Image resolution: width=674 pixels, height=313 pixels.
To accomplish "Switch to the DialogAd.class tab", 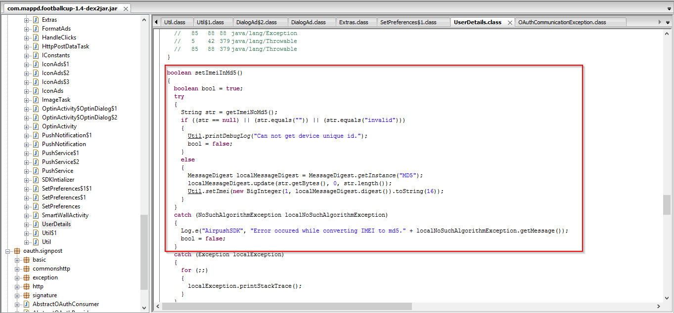I will coord(308,22).
